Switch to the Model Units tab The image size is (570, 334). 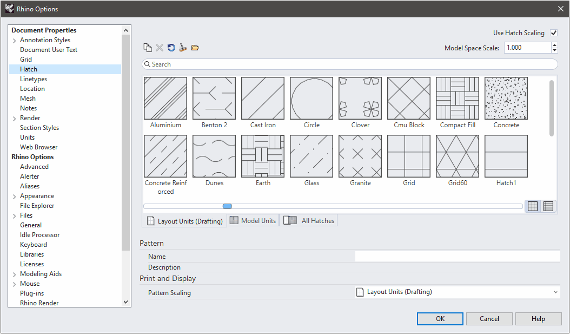[253, 221]
